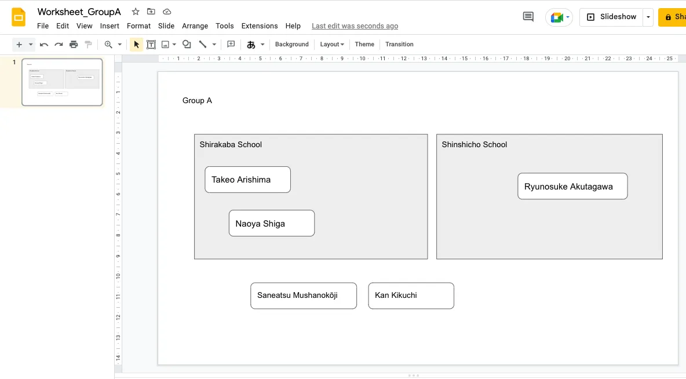Viewport: 686px width, 379px height.
Task: Open the Arrange menu
Action: pos(195,26)
